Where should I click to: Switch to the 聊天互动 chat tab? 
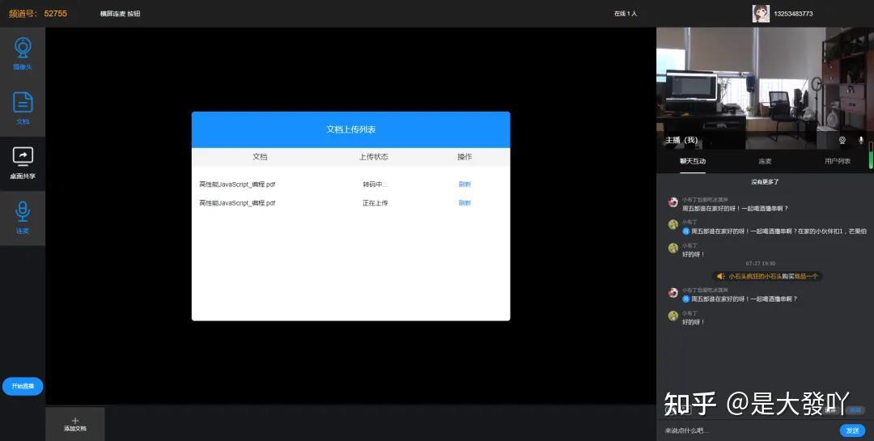pos(692,161)
